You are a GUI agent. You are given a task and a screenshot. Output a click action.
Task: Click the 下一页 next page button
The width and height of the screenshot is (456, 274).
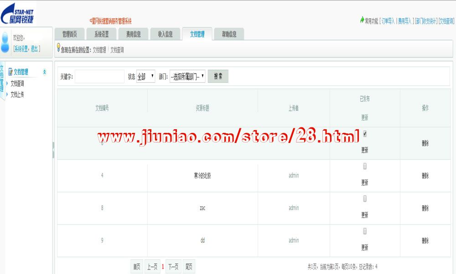tap(173, 266)
